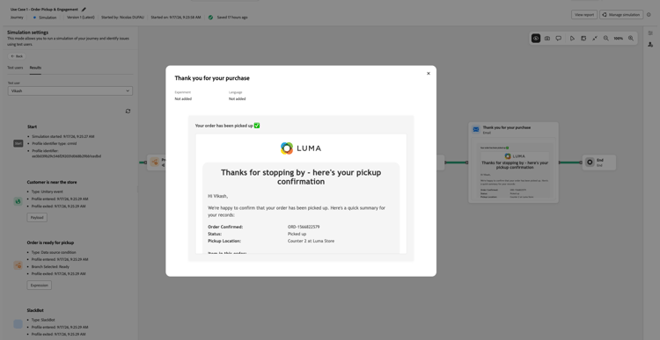
Task: Open the Payload button
Action: tap(37, 217)
